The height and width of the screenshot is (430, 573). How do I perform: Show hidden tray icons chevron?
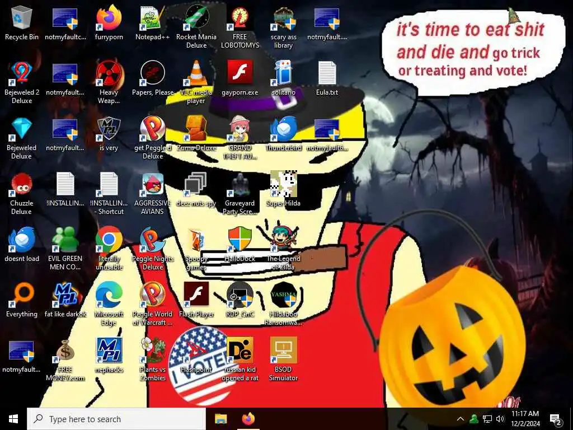[461, 419]
